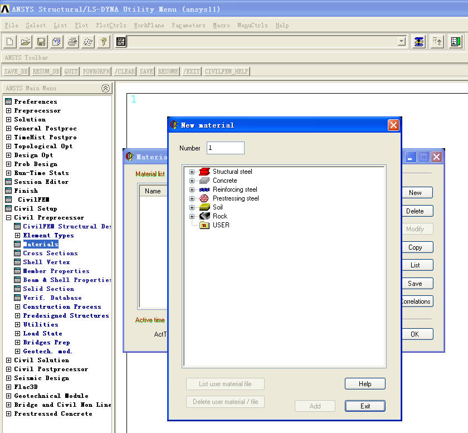Screen dimensions: 468x433
Task: Click the OK button in Materials window
Action: pos(417,334)
